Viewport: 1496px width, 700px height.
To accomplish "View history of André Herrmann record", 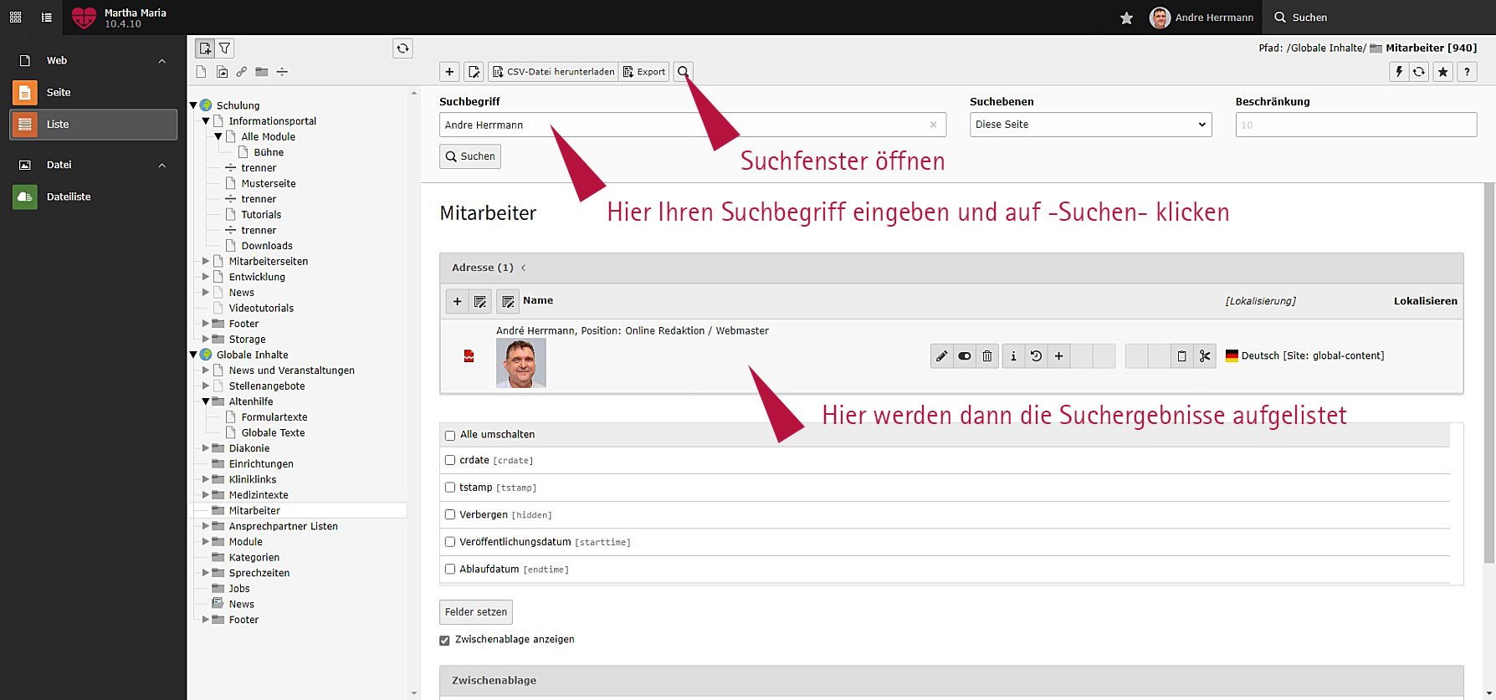I will [1036, 356].
